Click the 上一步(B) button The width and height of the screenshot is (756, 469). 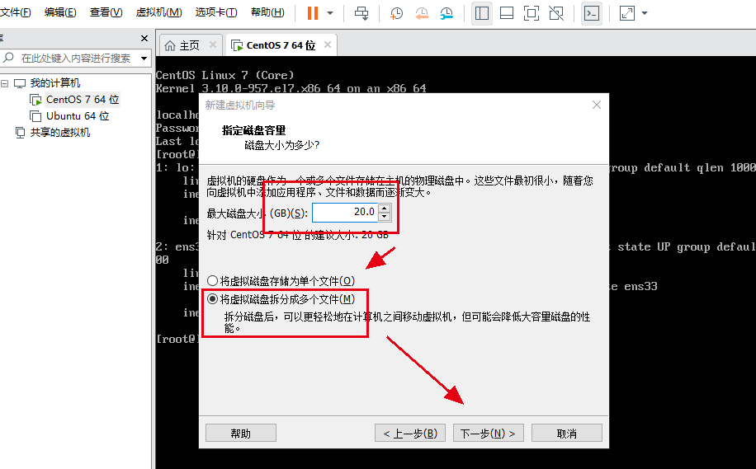[x=410, y=433]
